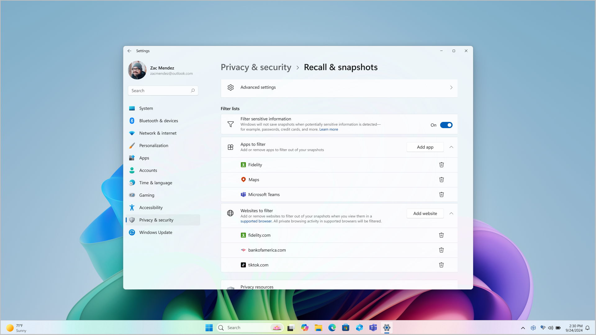This screenshot has height=335, width=596.
Task: Click the Privacy & security settings gear icon
Action: (x=230, y=87)
